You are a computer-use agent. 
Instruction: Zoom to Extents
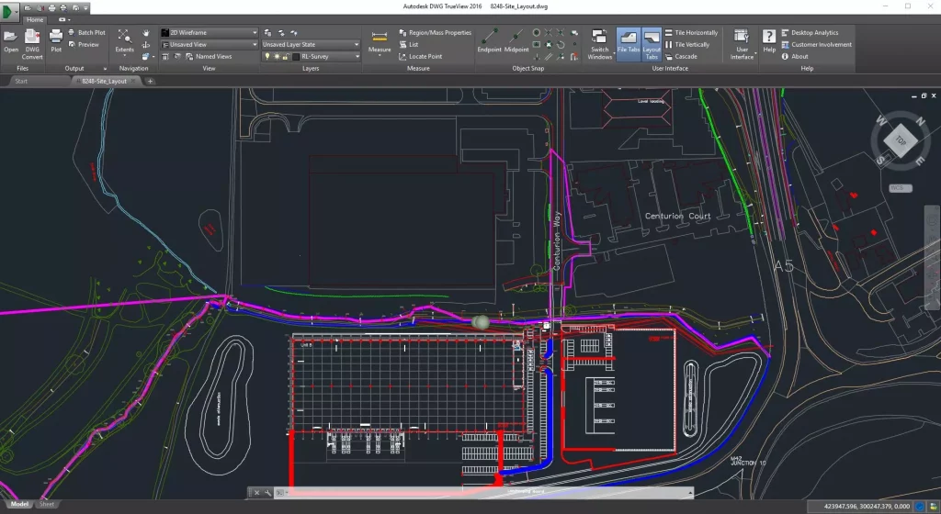pos(124,40)
